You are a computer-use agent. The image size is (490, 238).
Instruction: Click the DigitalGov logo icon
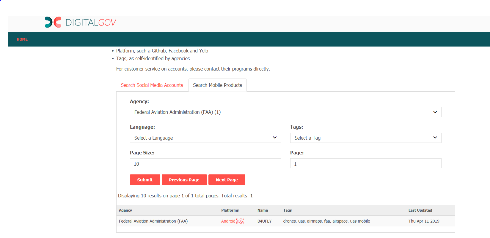tap(53, 22)
